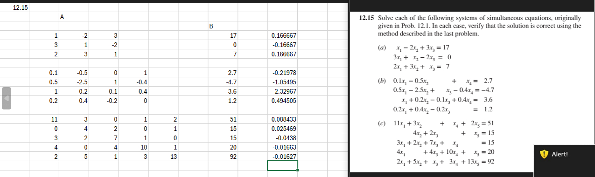Select the matrix cell with value 13
The image size is (595, 177).
point(163,157)
